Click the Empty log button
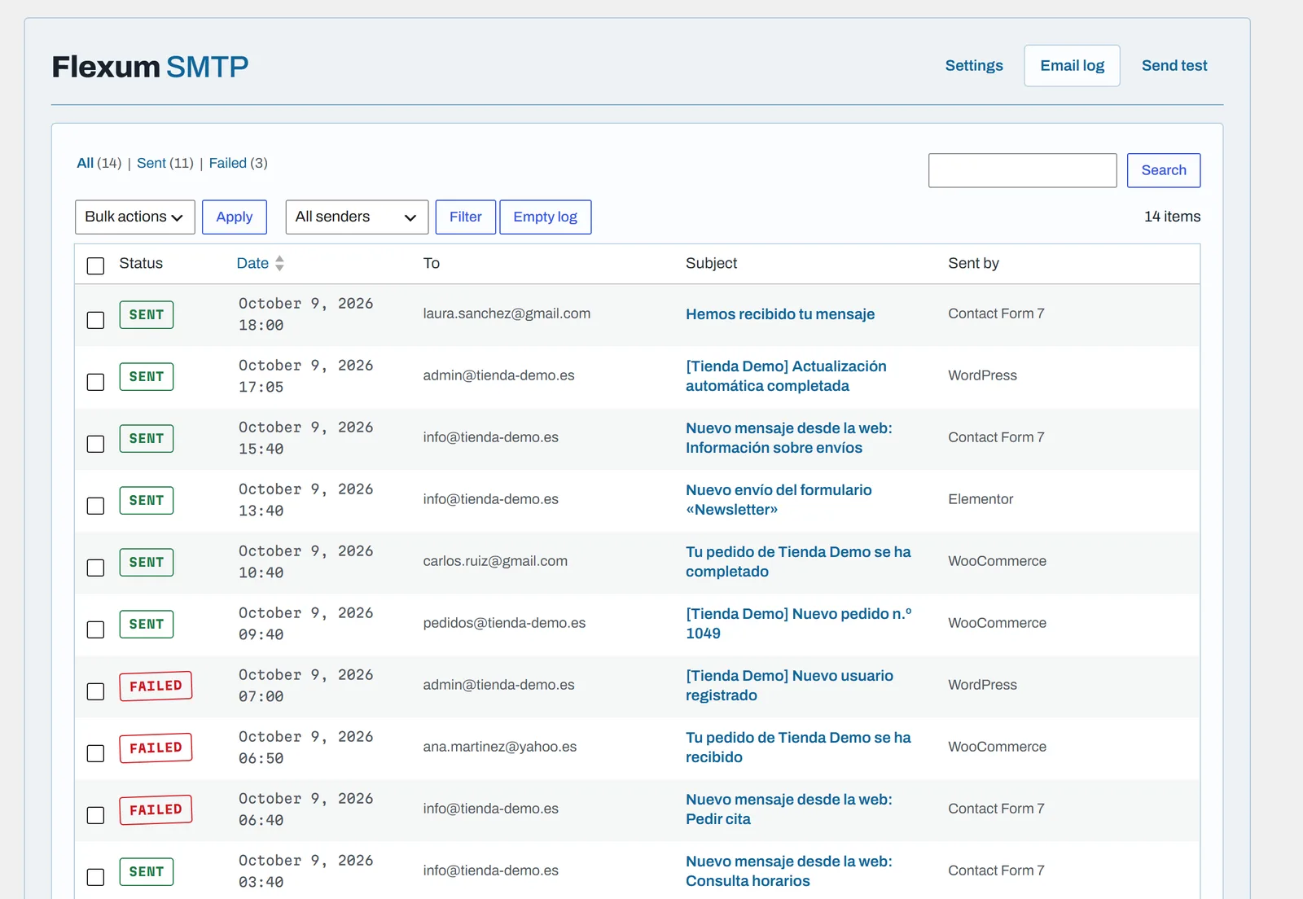 pyautogui.click(x=545, y=217)
